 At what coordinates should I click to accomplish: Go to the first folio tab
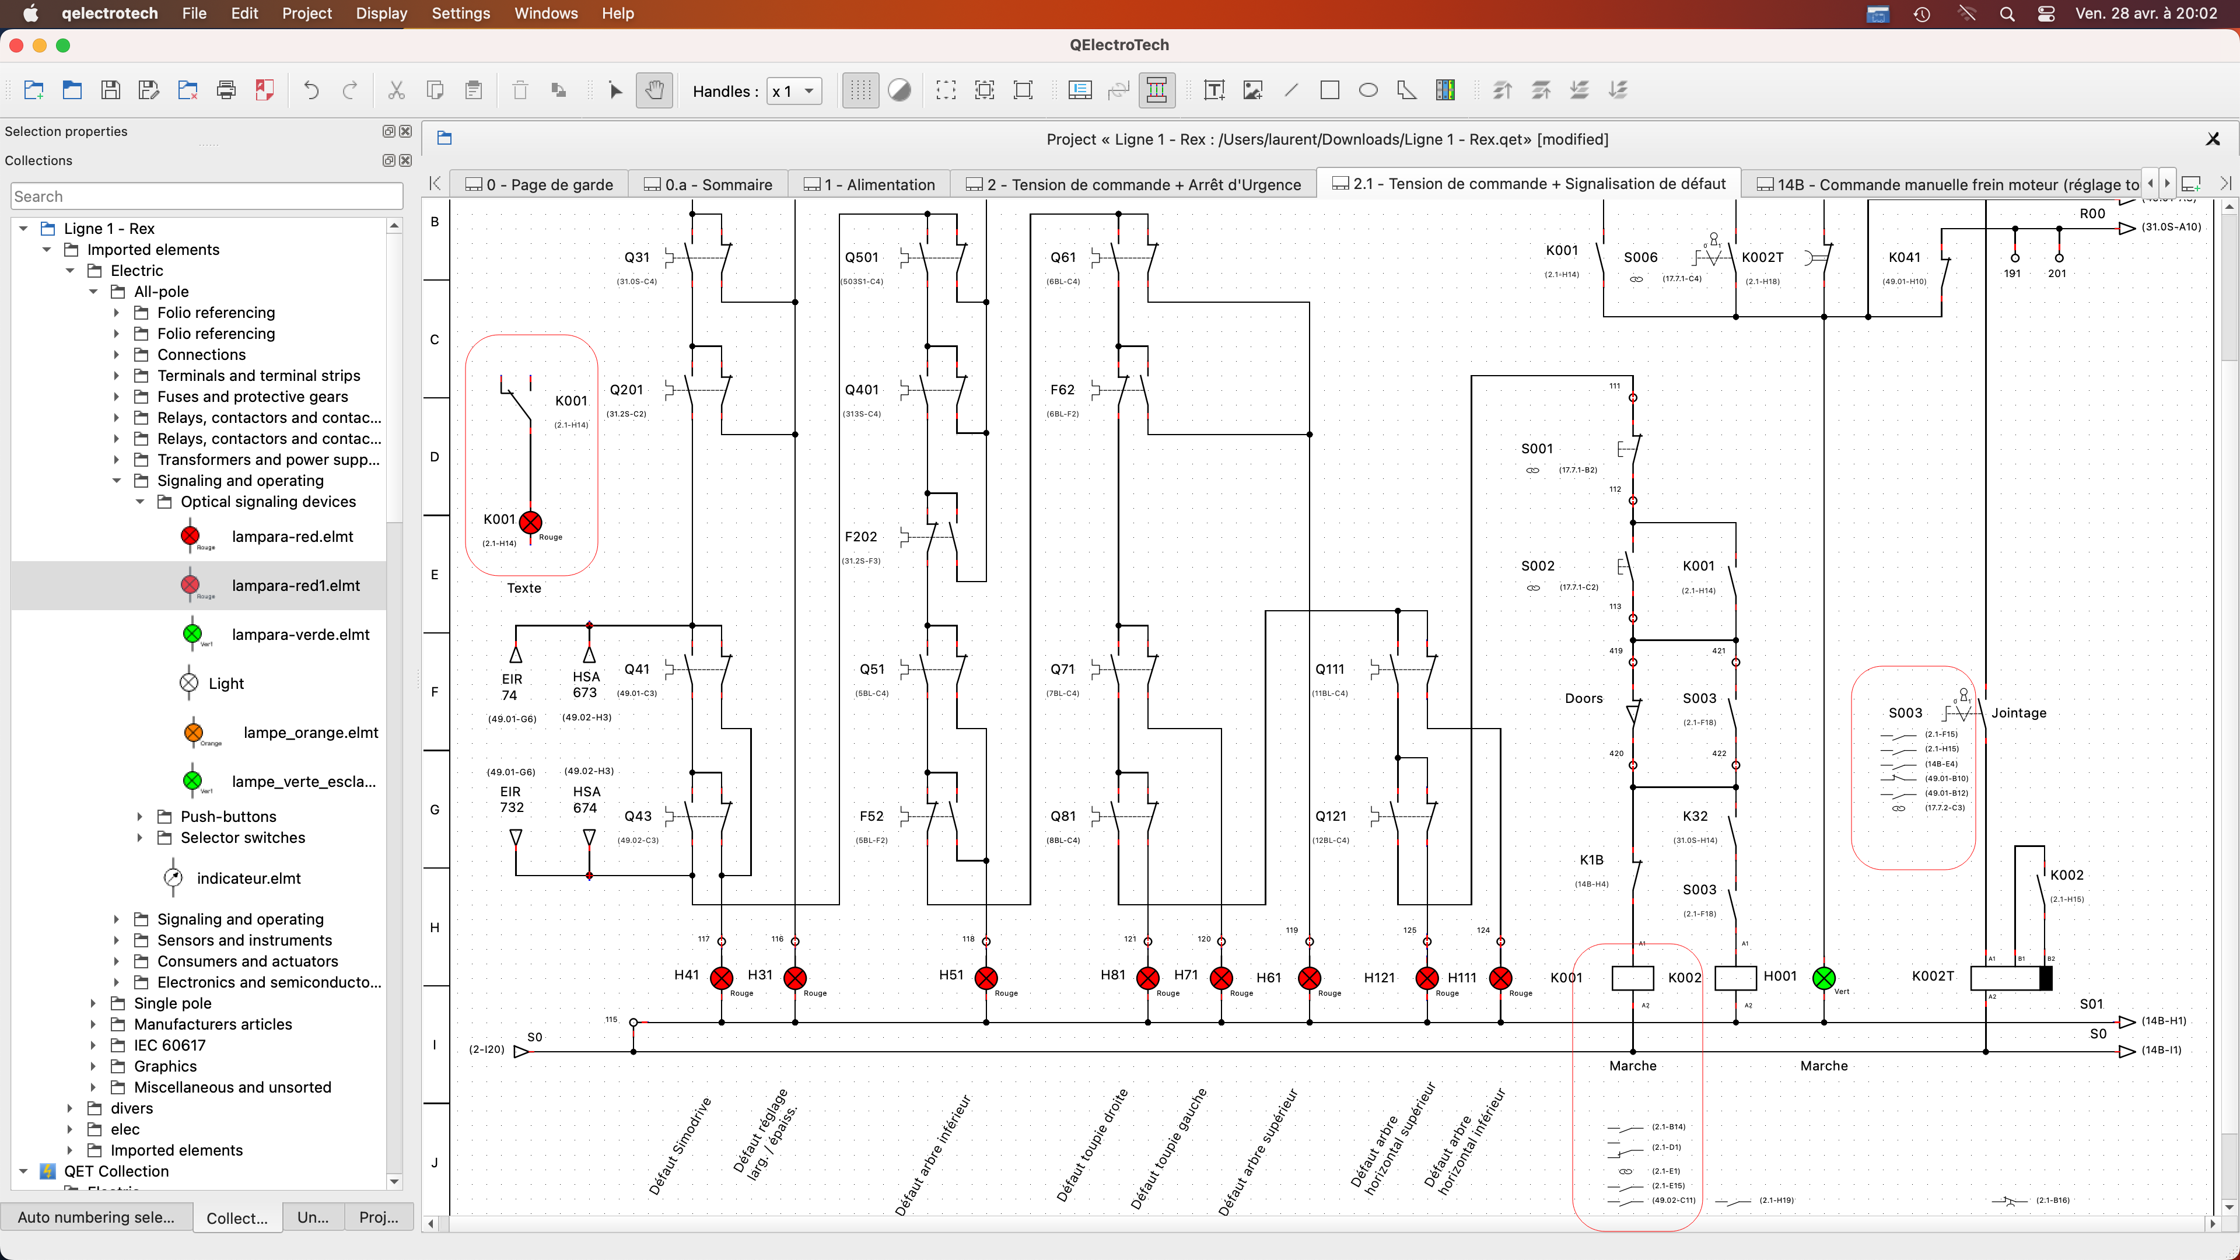point(435,184)
